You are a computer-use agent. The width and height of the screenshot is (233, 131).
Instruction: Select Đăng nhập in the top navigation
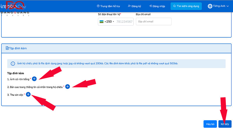point(157,6)
